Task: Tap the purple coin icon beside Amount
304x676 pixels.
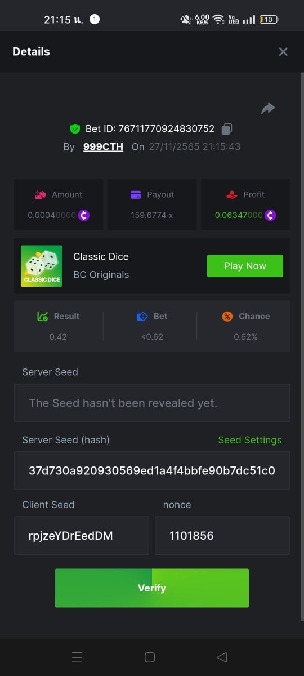Action: point(84,215)
